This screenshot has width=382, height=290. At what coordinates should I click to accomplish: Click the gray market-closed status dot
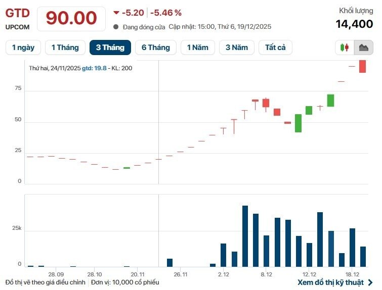click(116, 27)
